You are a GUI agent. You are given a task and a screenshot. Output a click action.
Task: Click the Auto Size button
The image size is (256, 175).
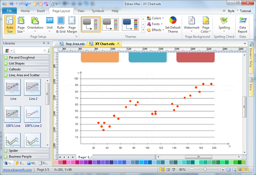point(10,25)
